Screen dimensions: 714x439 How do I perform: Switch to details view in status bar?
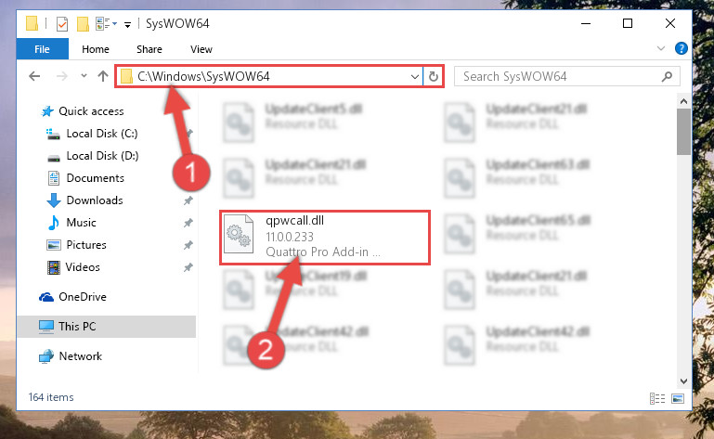tap(657, 399)
